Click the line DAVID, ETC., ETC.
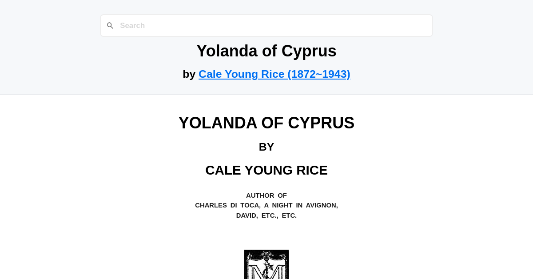This screenshot has width=533, height=279. 266,215
